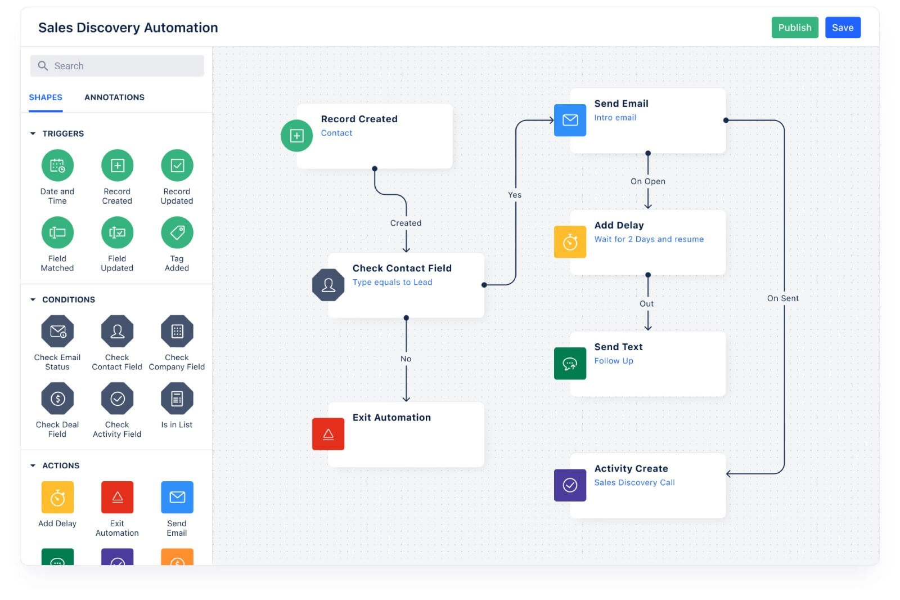Select the Exit Automation node title
Screen dimensions: 900x600
[x=391, y=417]
